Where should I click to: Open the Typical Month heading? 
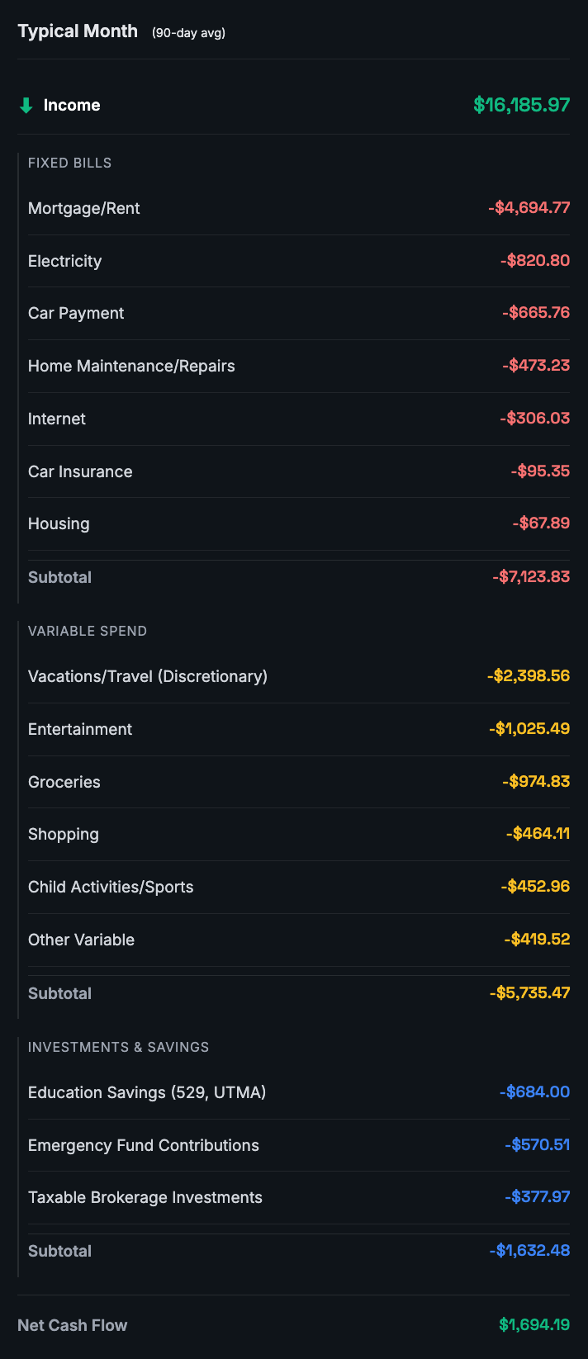point(78,31)
